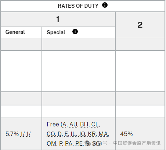Click the CO country code

pos(51,134)
